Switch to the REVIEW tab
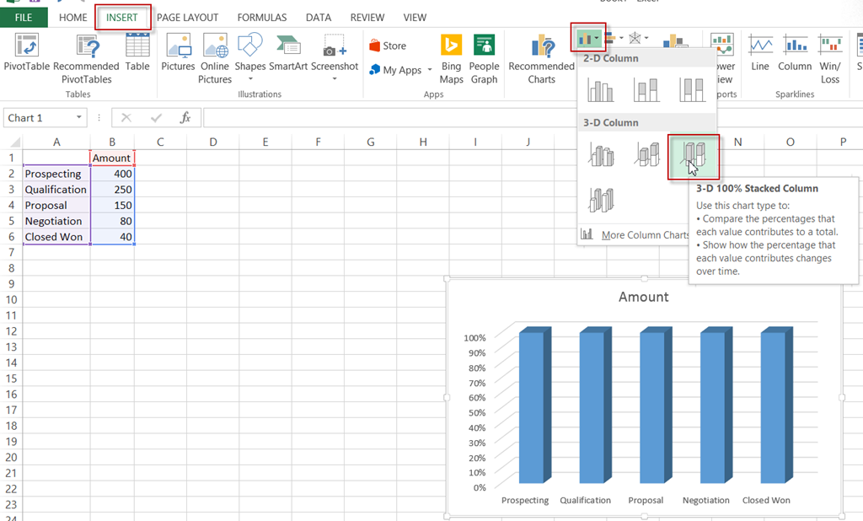Screen dimensions: 863x521 pos(367,18)
